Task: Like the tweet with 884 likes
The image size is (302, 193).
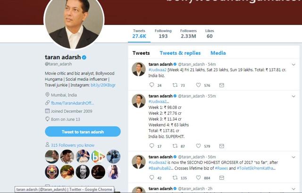Action: point(198,177)
